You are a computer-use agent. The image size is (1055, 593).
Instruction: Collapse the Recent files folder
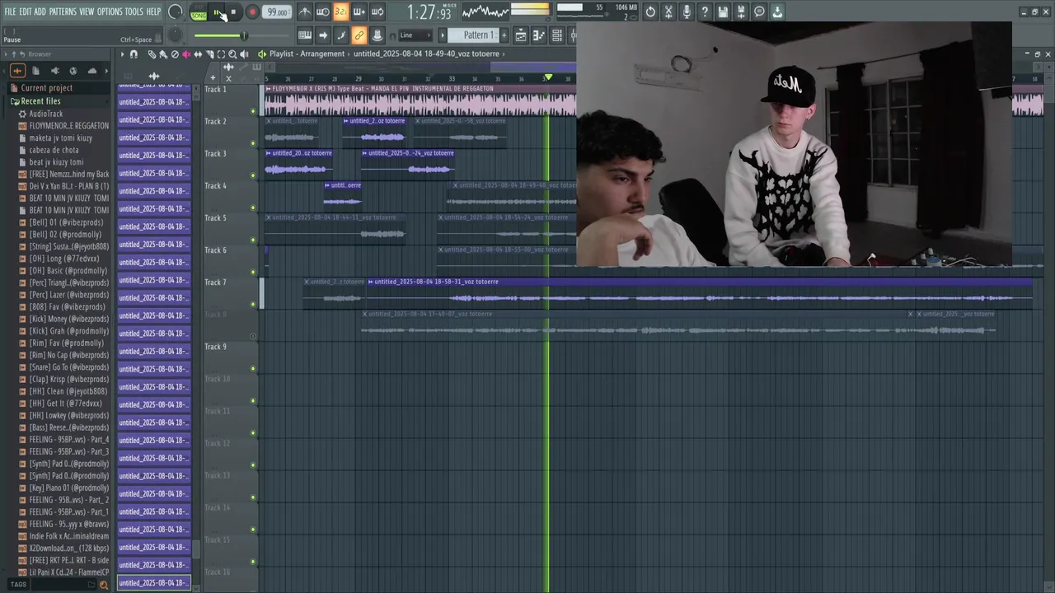40,101
